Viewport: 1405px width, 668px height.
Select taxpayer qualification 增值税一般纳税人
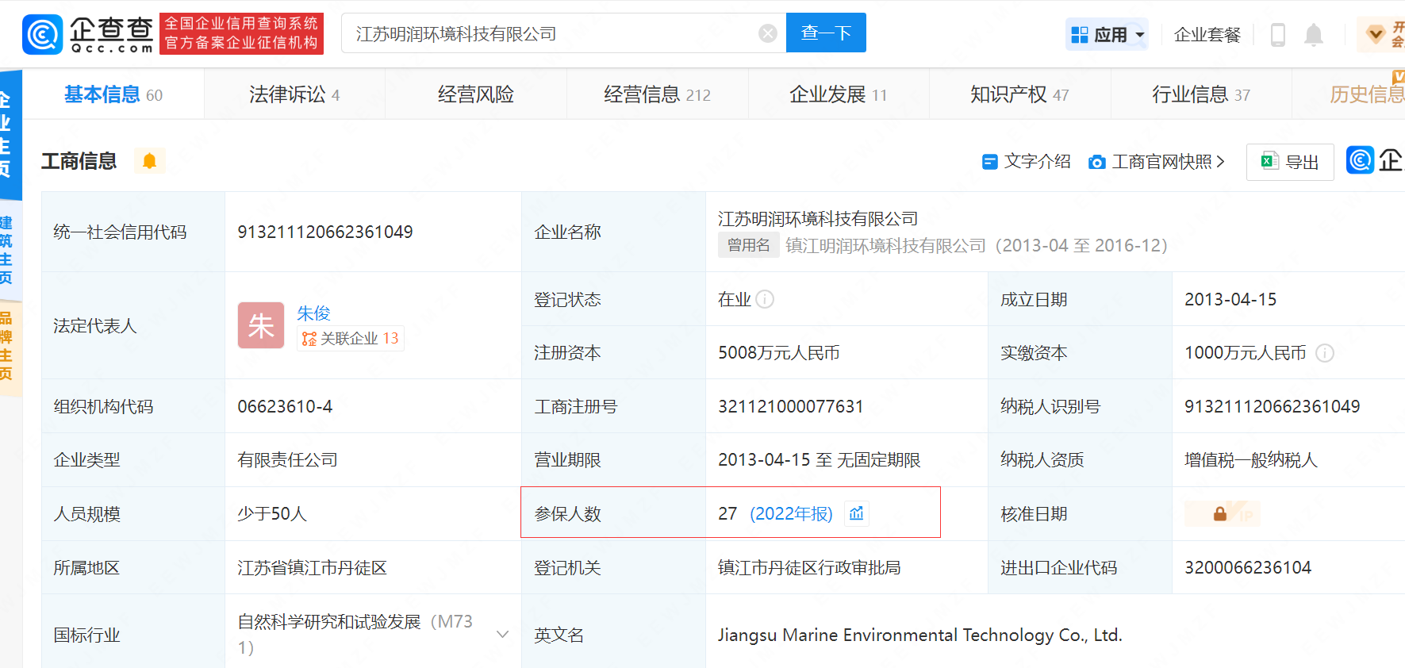coord(1251,460)
